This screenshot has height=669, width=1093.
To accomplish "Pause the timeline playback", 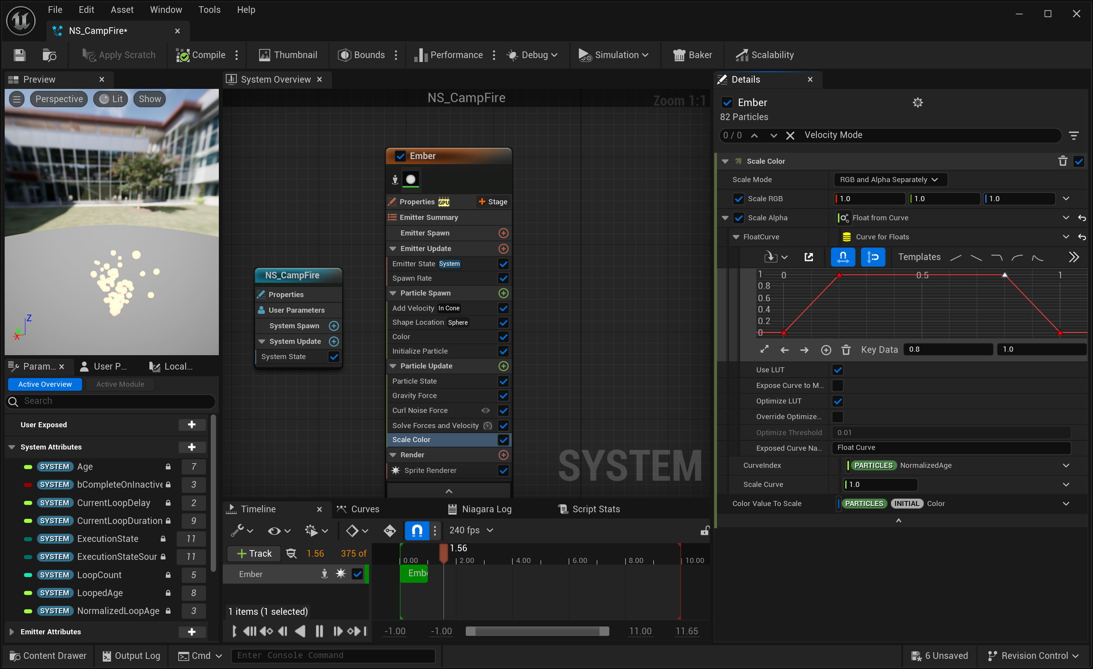I will [319, 631].
